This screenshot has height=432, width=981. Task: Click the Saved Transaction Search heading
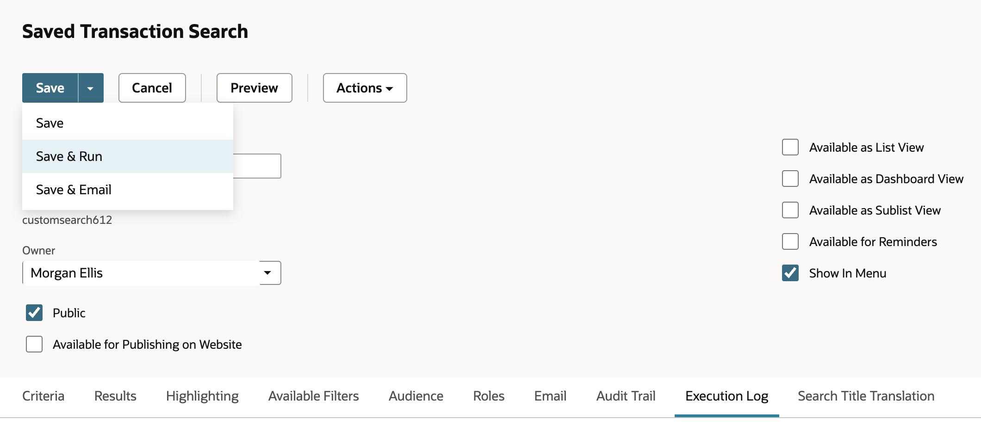[135, 31]
